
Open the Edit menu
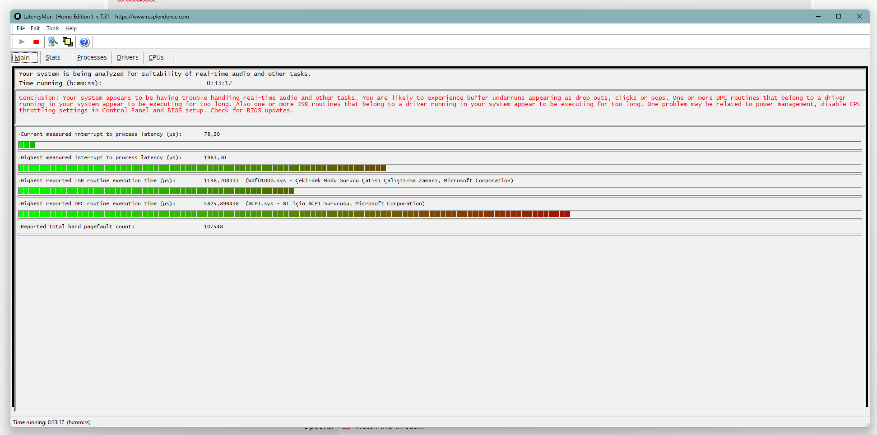point(35,28)
